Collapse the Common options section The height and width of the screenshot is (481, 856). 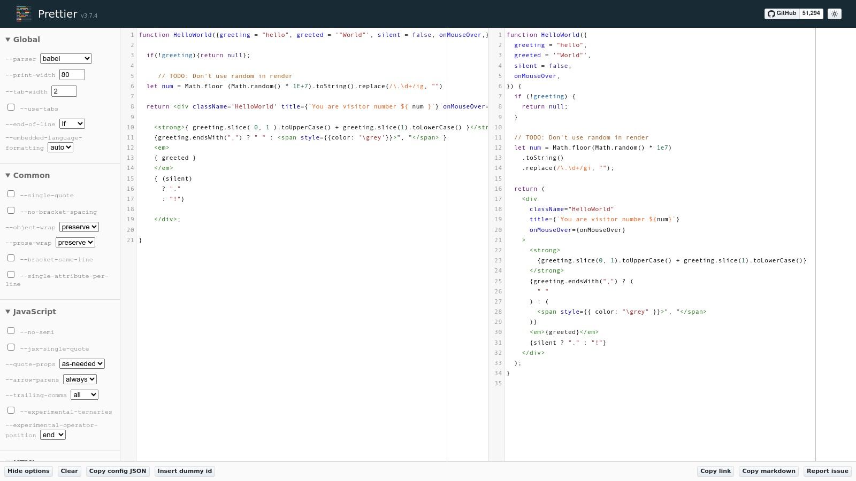click(x=27, y=175)
